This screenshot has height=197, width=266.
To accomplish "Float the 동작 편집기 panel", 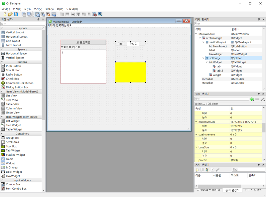I will pos(259,165).
